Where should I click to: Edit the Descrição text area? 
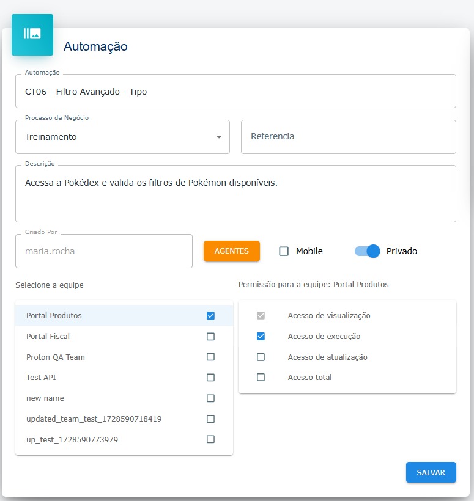[235, 194]
